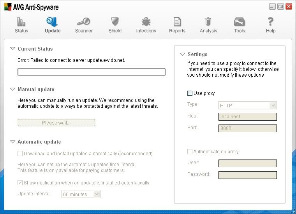This screenshot has width=296, height=214.
Task: Click the Tools tab label
Action: (240, 31)
